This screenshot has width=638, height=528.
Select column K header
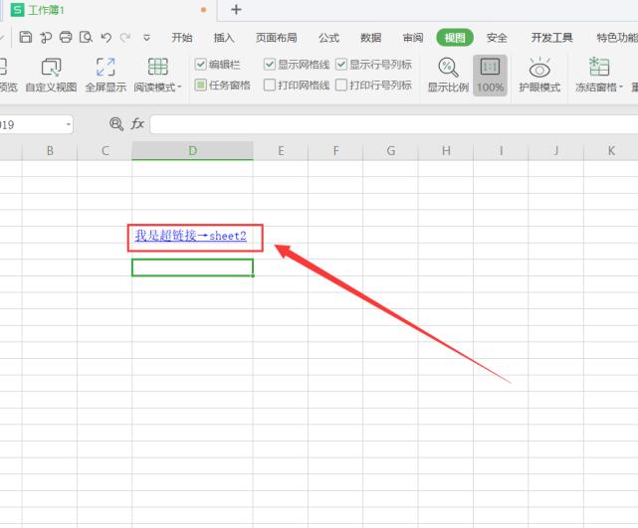click(611, 151)
